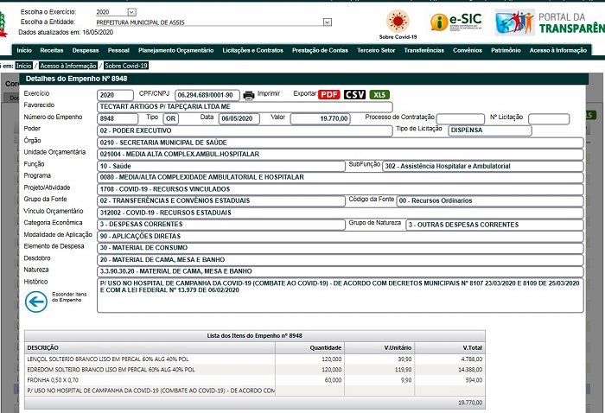Open the Transferências menu
Viewport: 605px width, 413px height.
pyautogui.click(x=424, y=50)
